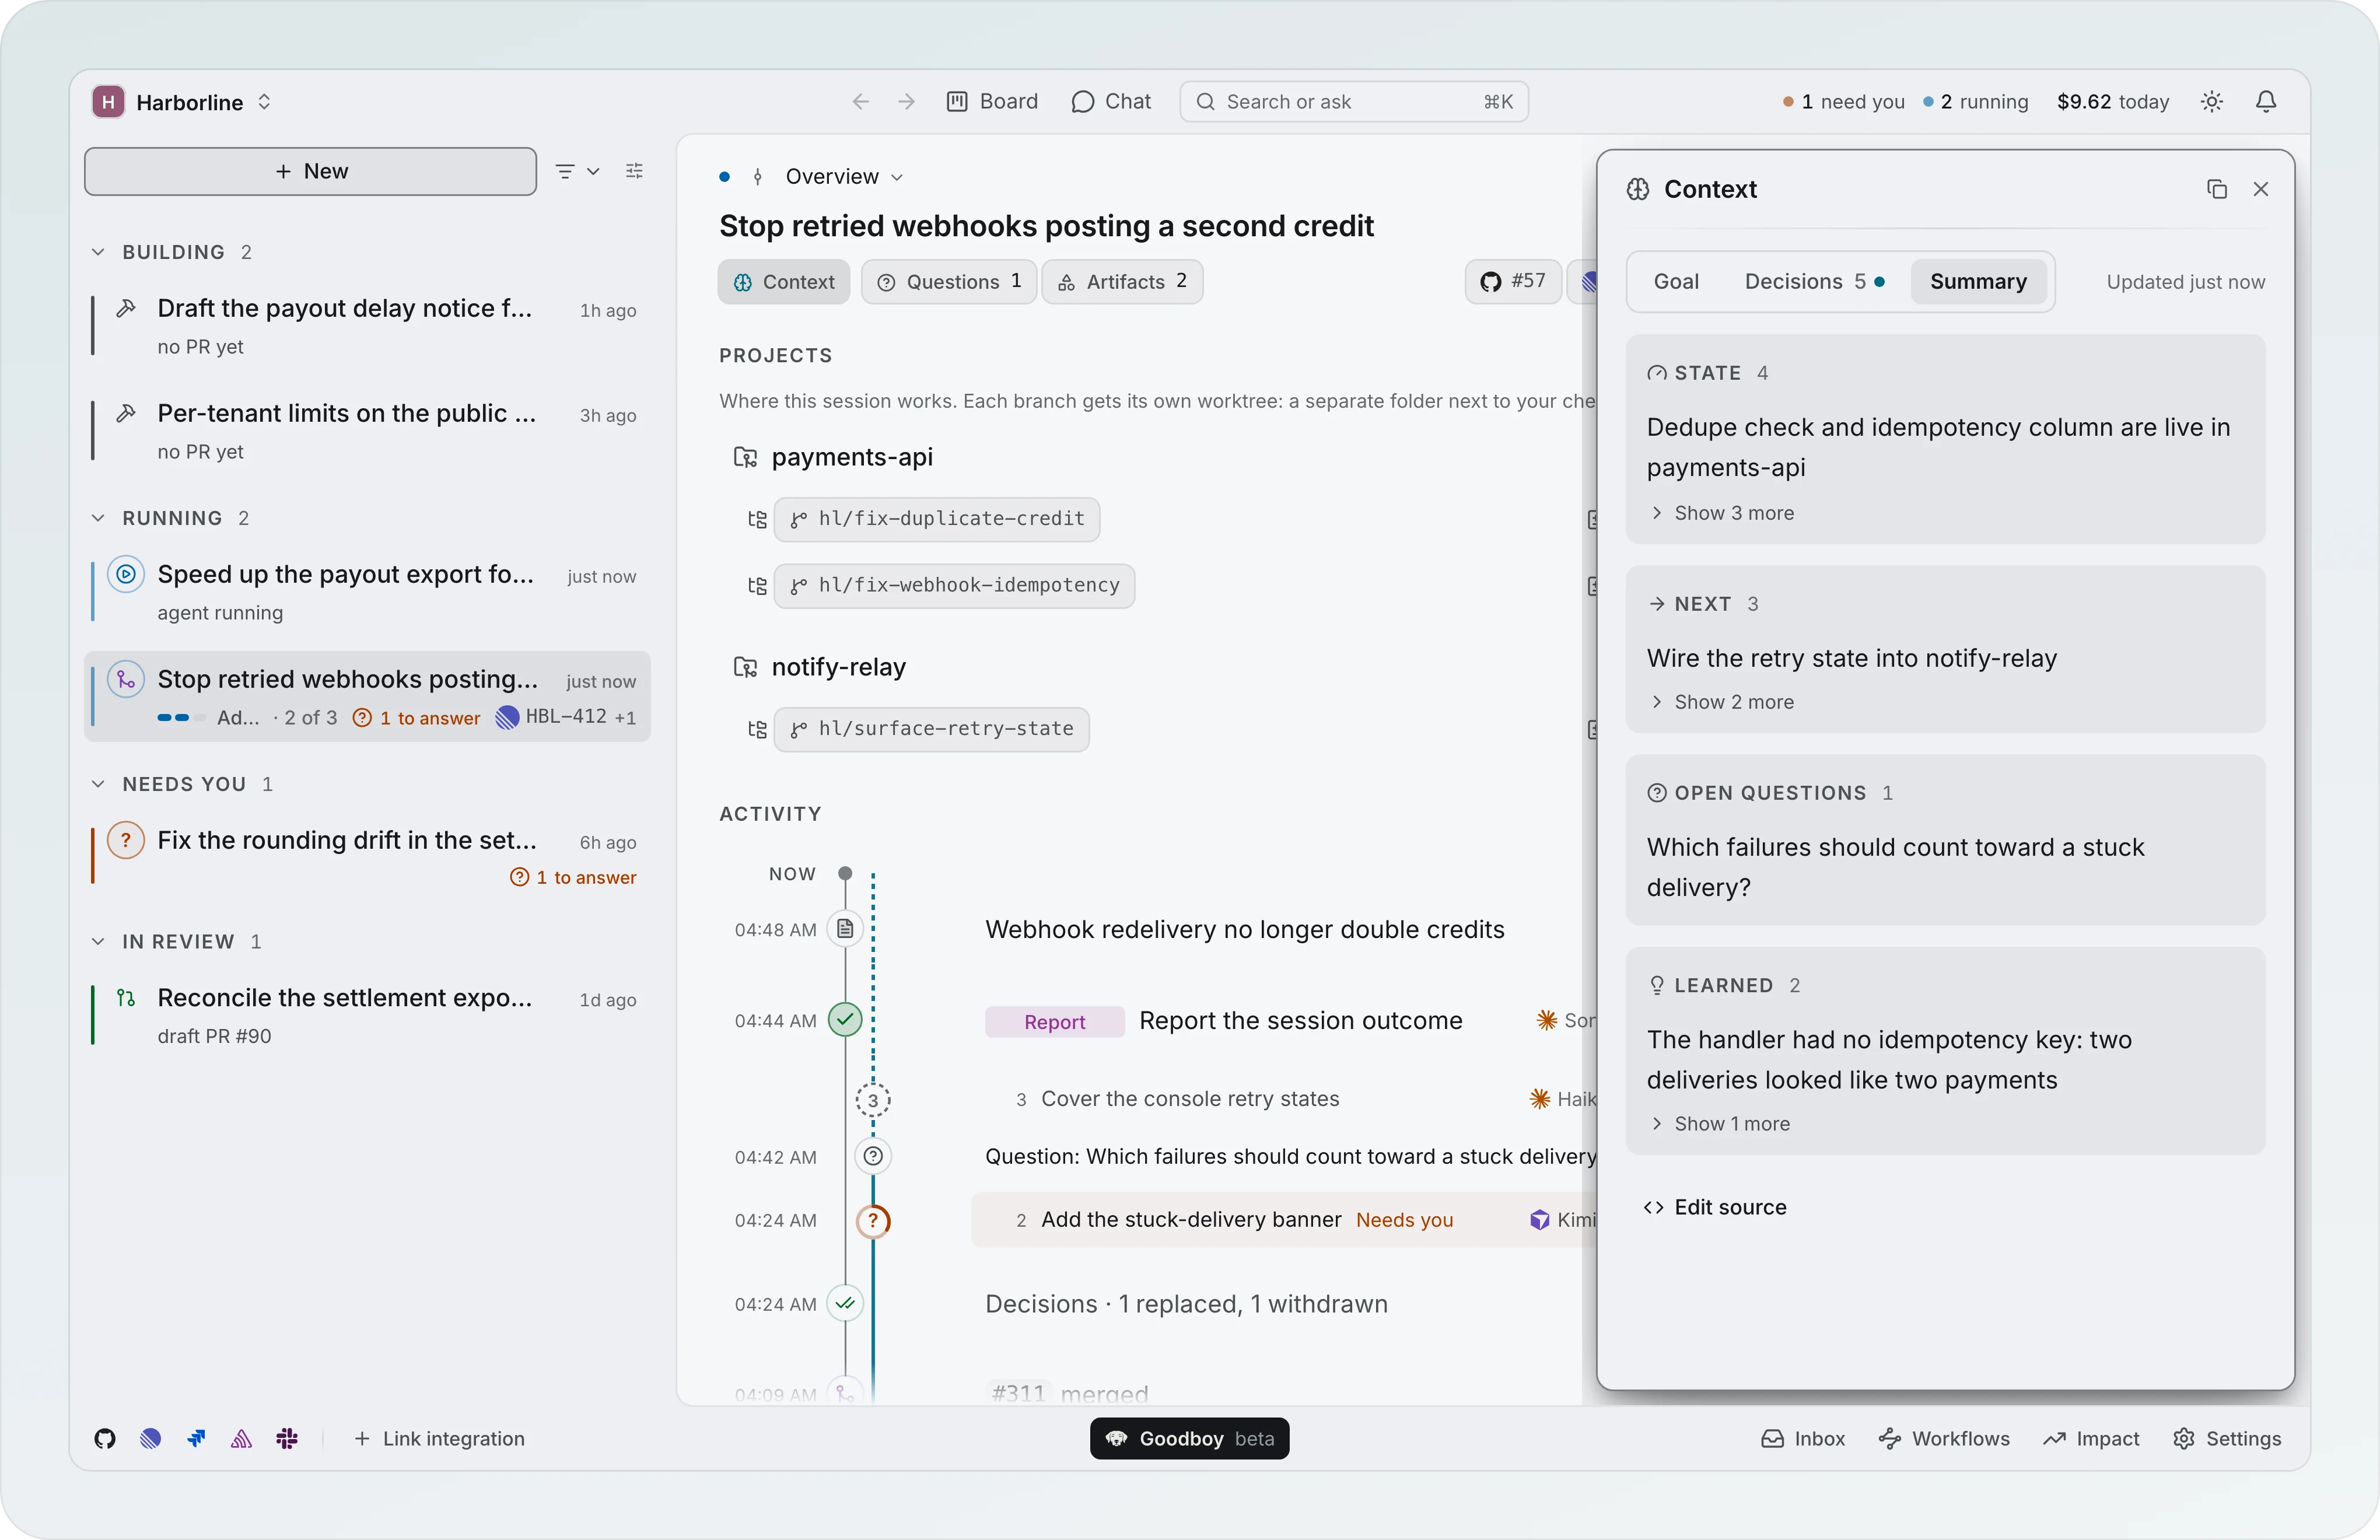Screen dimensions: 2380x1540
Task: Go forward with the right arrow
Action: (x=906, y=101)
